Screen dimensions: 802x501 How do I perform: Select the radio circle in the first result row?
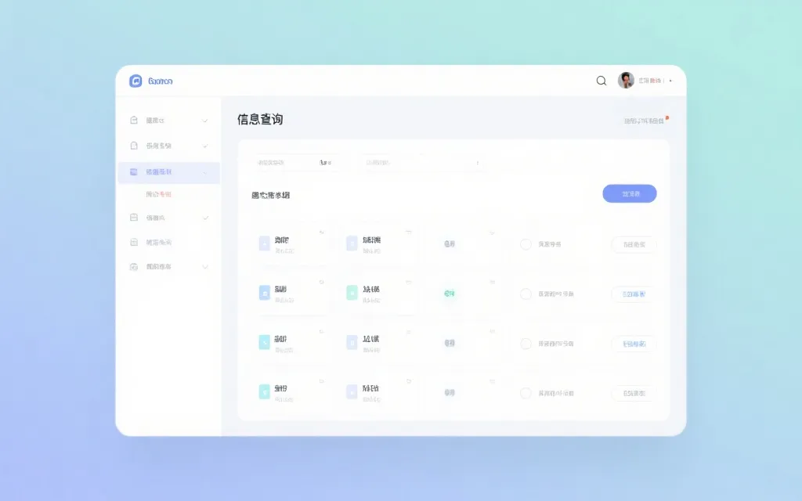(526, 243)
